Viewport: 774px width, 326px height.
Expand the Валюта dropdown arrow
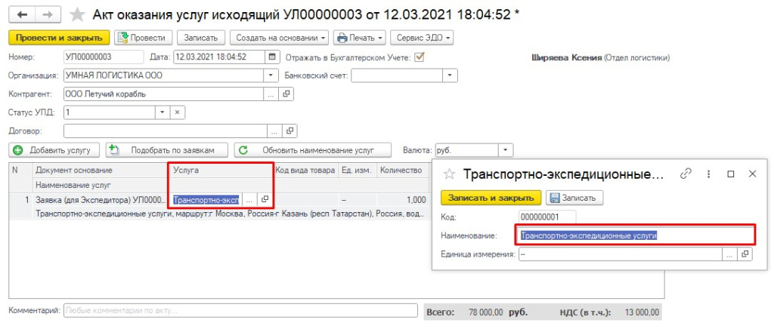click(x=506, y=150)
